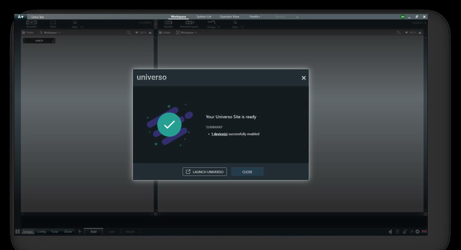The width and height of the screenshot is (461, 250).
Task: Switch to Design mode in the bottom bar
Action: [x=28, y=232]
